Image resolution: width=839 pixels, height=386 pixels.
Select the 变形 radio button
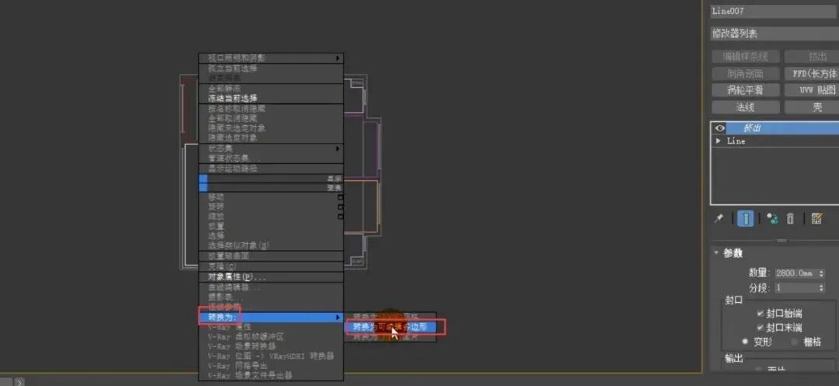(x=745, y=342)
